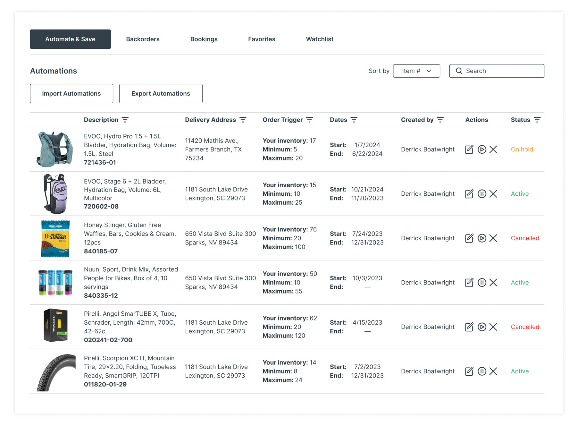Screen dimensions: 577x426
Task: Delete the EVOC Stage 6 automation
Action: 493,194
